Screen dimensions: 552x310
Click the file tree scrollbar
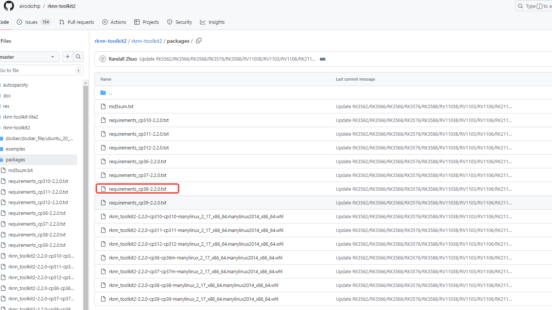pos(86,197)
